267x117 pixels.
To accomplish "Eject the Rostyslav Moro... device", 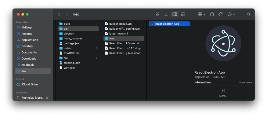I will [47, 98].
